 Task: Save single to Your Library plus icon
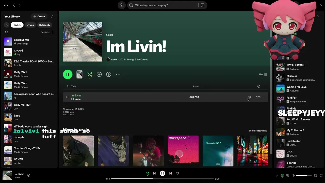(x=99, y=74)
